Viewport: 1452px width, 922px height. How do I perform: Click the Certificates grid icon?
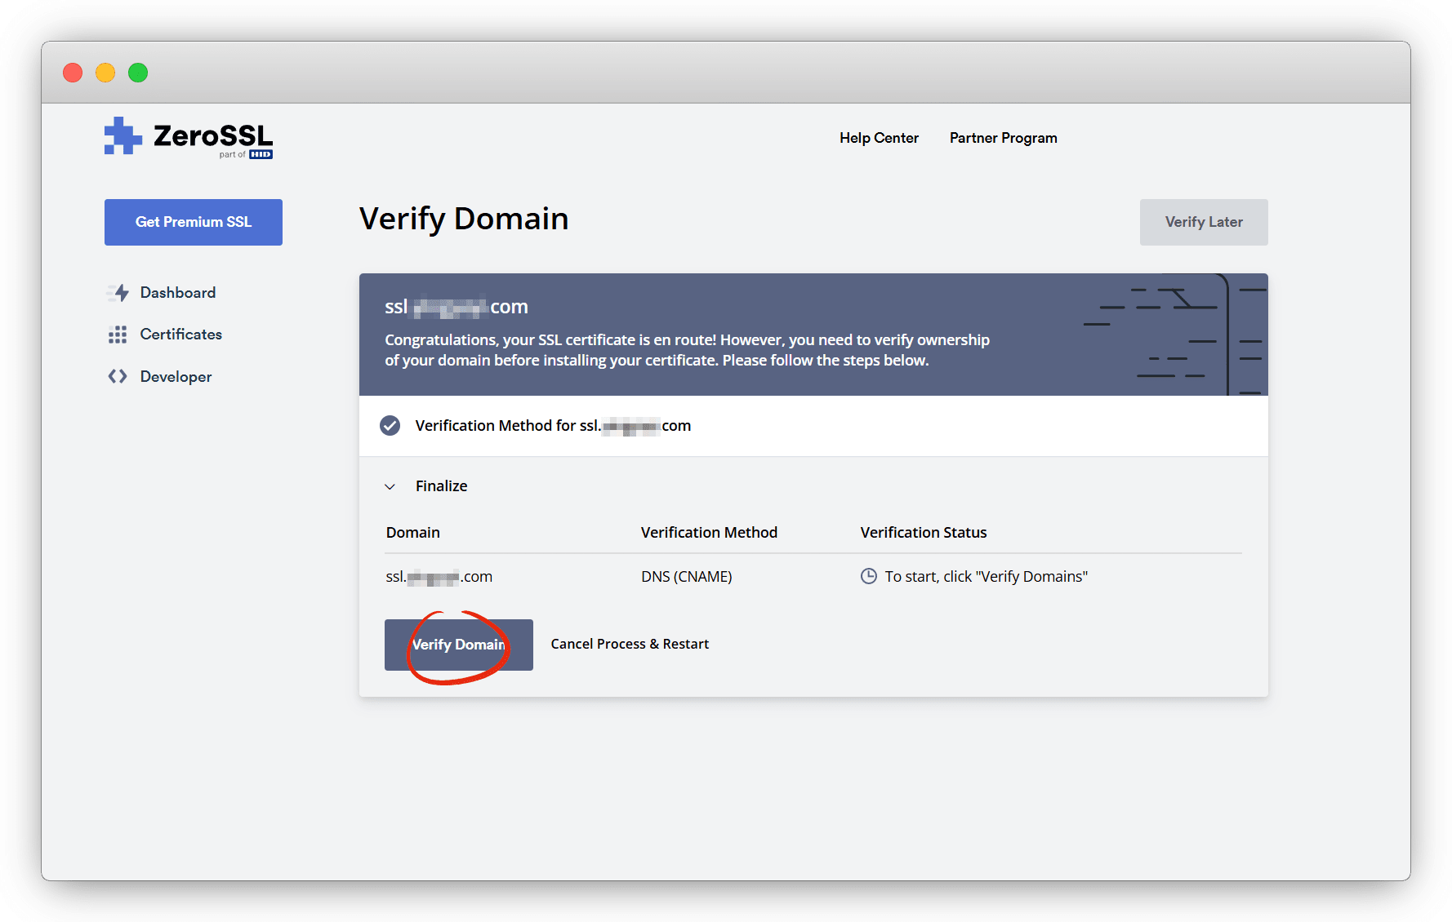pyautogui.click(x=118, y=335)
